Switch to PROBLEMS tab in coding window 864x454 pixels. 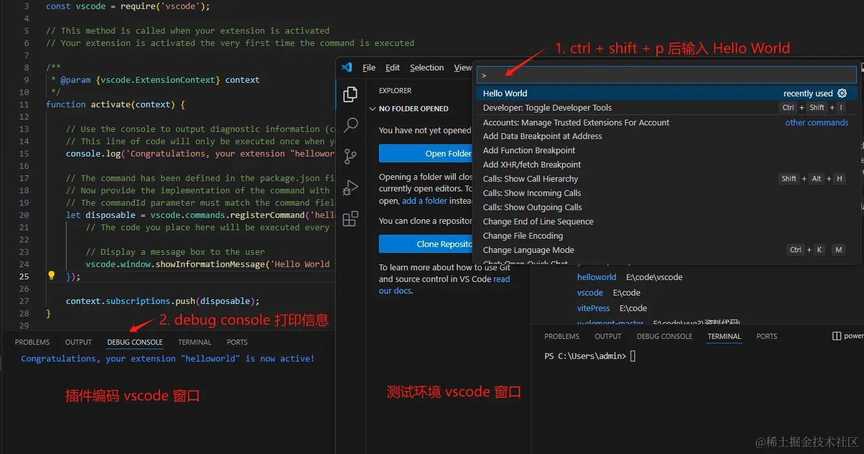[32, 342]
